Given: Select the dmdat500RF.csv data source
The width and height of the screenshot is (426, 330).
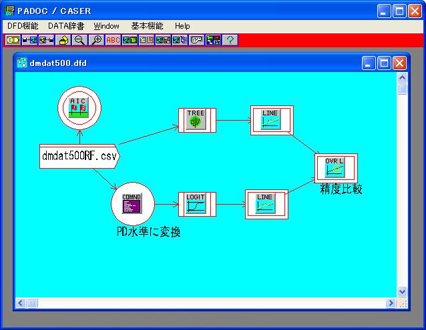Looking at the screenshot, I should (79, 157).
